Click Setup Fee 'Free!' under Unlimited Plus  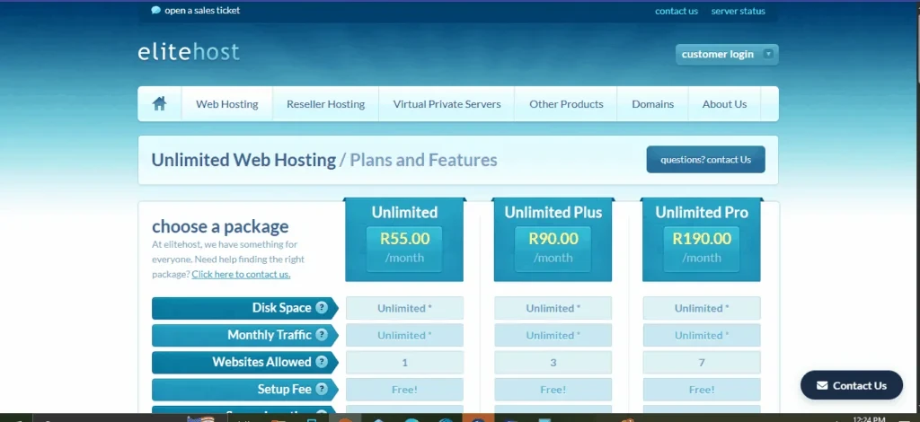coord(553,389)
